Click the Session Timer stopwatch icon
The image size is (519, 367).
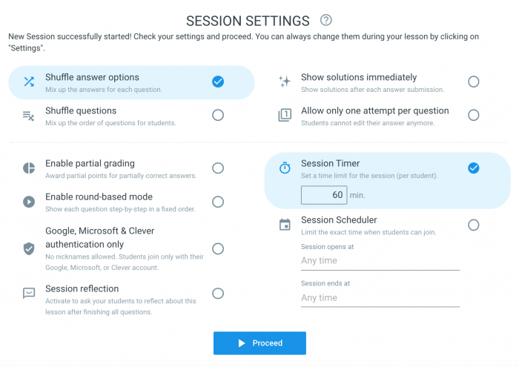pyautogui.click(x=285, y=168)
